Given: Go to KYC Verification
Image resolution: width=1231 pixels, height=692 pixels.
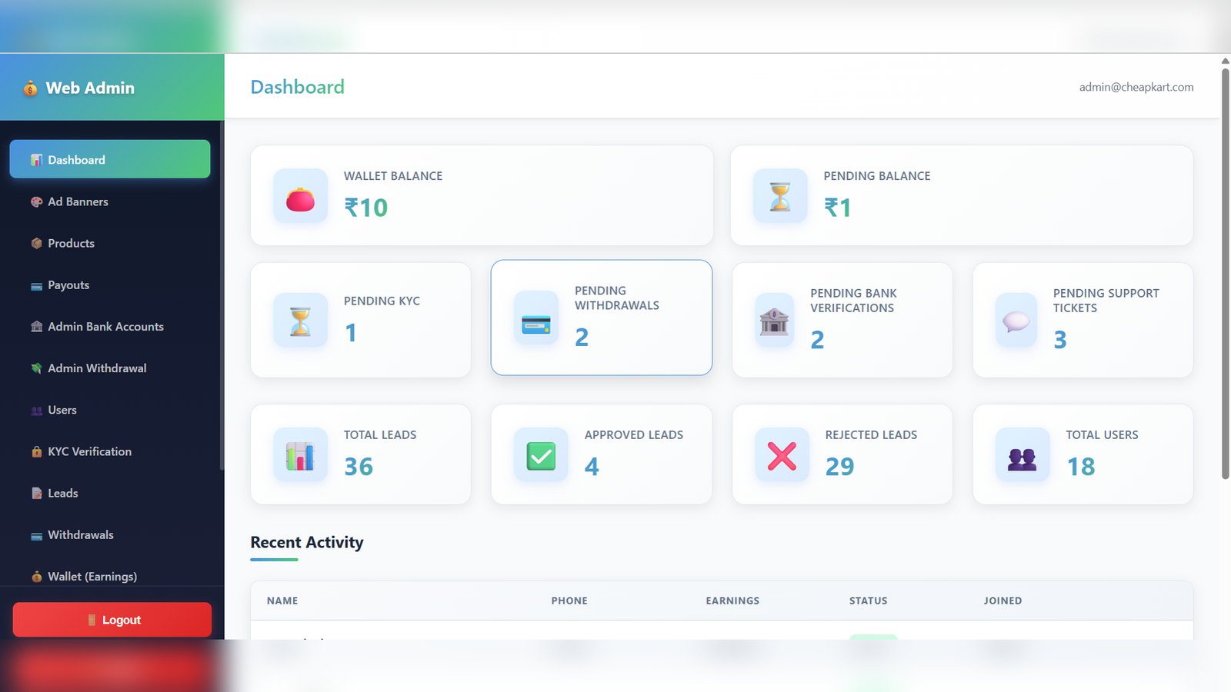Looking at the screenshot, I should (x=110, y=451).
